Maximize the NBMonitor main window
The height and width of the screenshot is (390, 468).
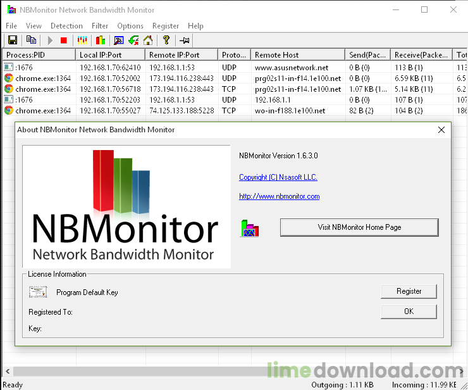(x=424, y=9)
